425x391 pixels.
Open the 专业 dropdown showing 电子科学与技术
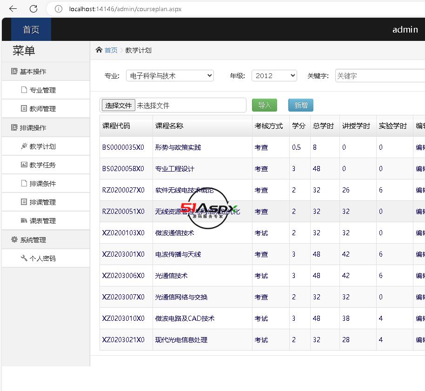point(169,76)
